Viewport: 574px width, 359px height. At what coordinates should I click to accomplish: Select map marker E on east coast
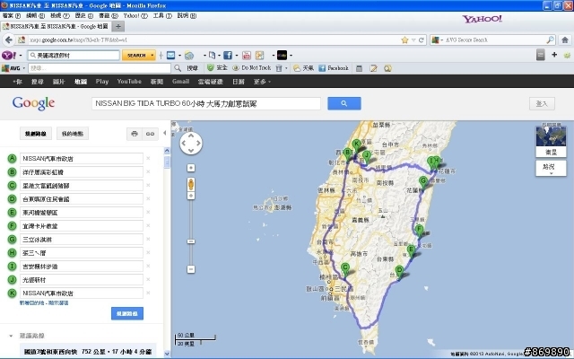[x=411, y=252]
